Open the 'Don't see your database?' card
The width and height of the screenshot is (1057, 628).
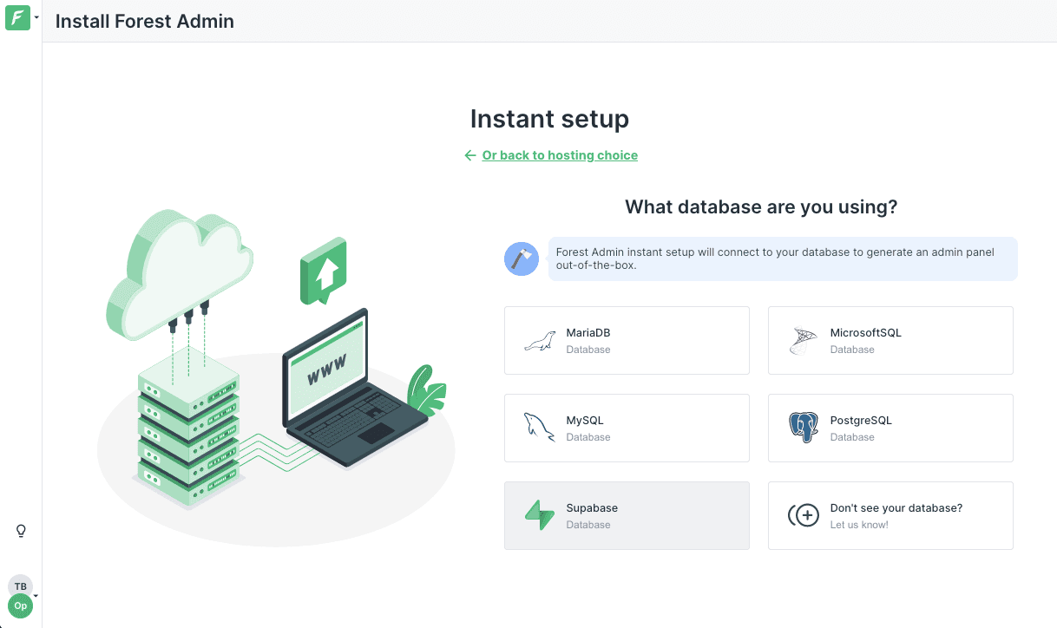890,515
